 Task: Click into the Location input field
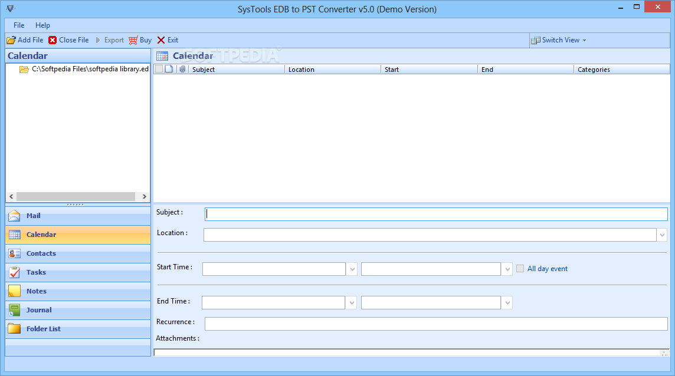pyautogui.click(x=430, y=235)
